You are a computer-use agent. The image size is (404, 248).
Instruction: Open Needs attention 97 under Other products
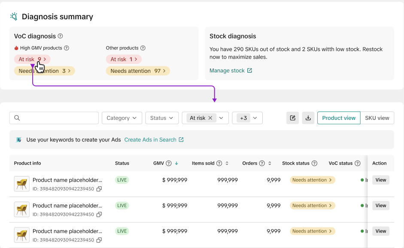point(137,71)
